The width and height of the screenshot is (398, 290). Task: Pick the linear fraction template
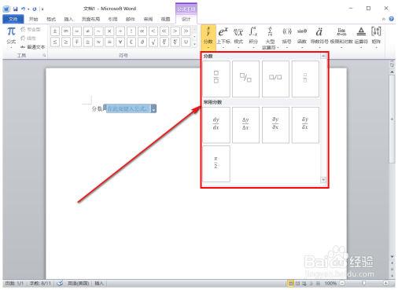275,79
